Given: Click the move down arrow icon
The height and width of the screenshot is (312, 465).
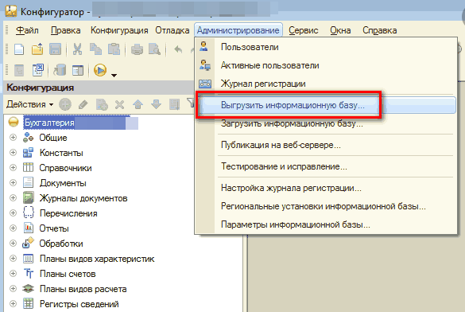Looking at the screenshot, I should [x=156, y=104].
